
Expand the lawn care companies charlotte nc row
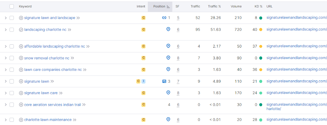pos(6,70)
